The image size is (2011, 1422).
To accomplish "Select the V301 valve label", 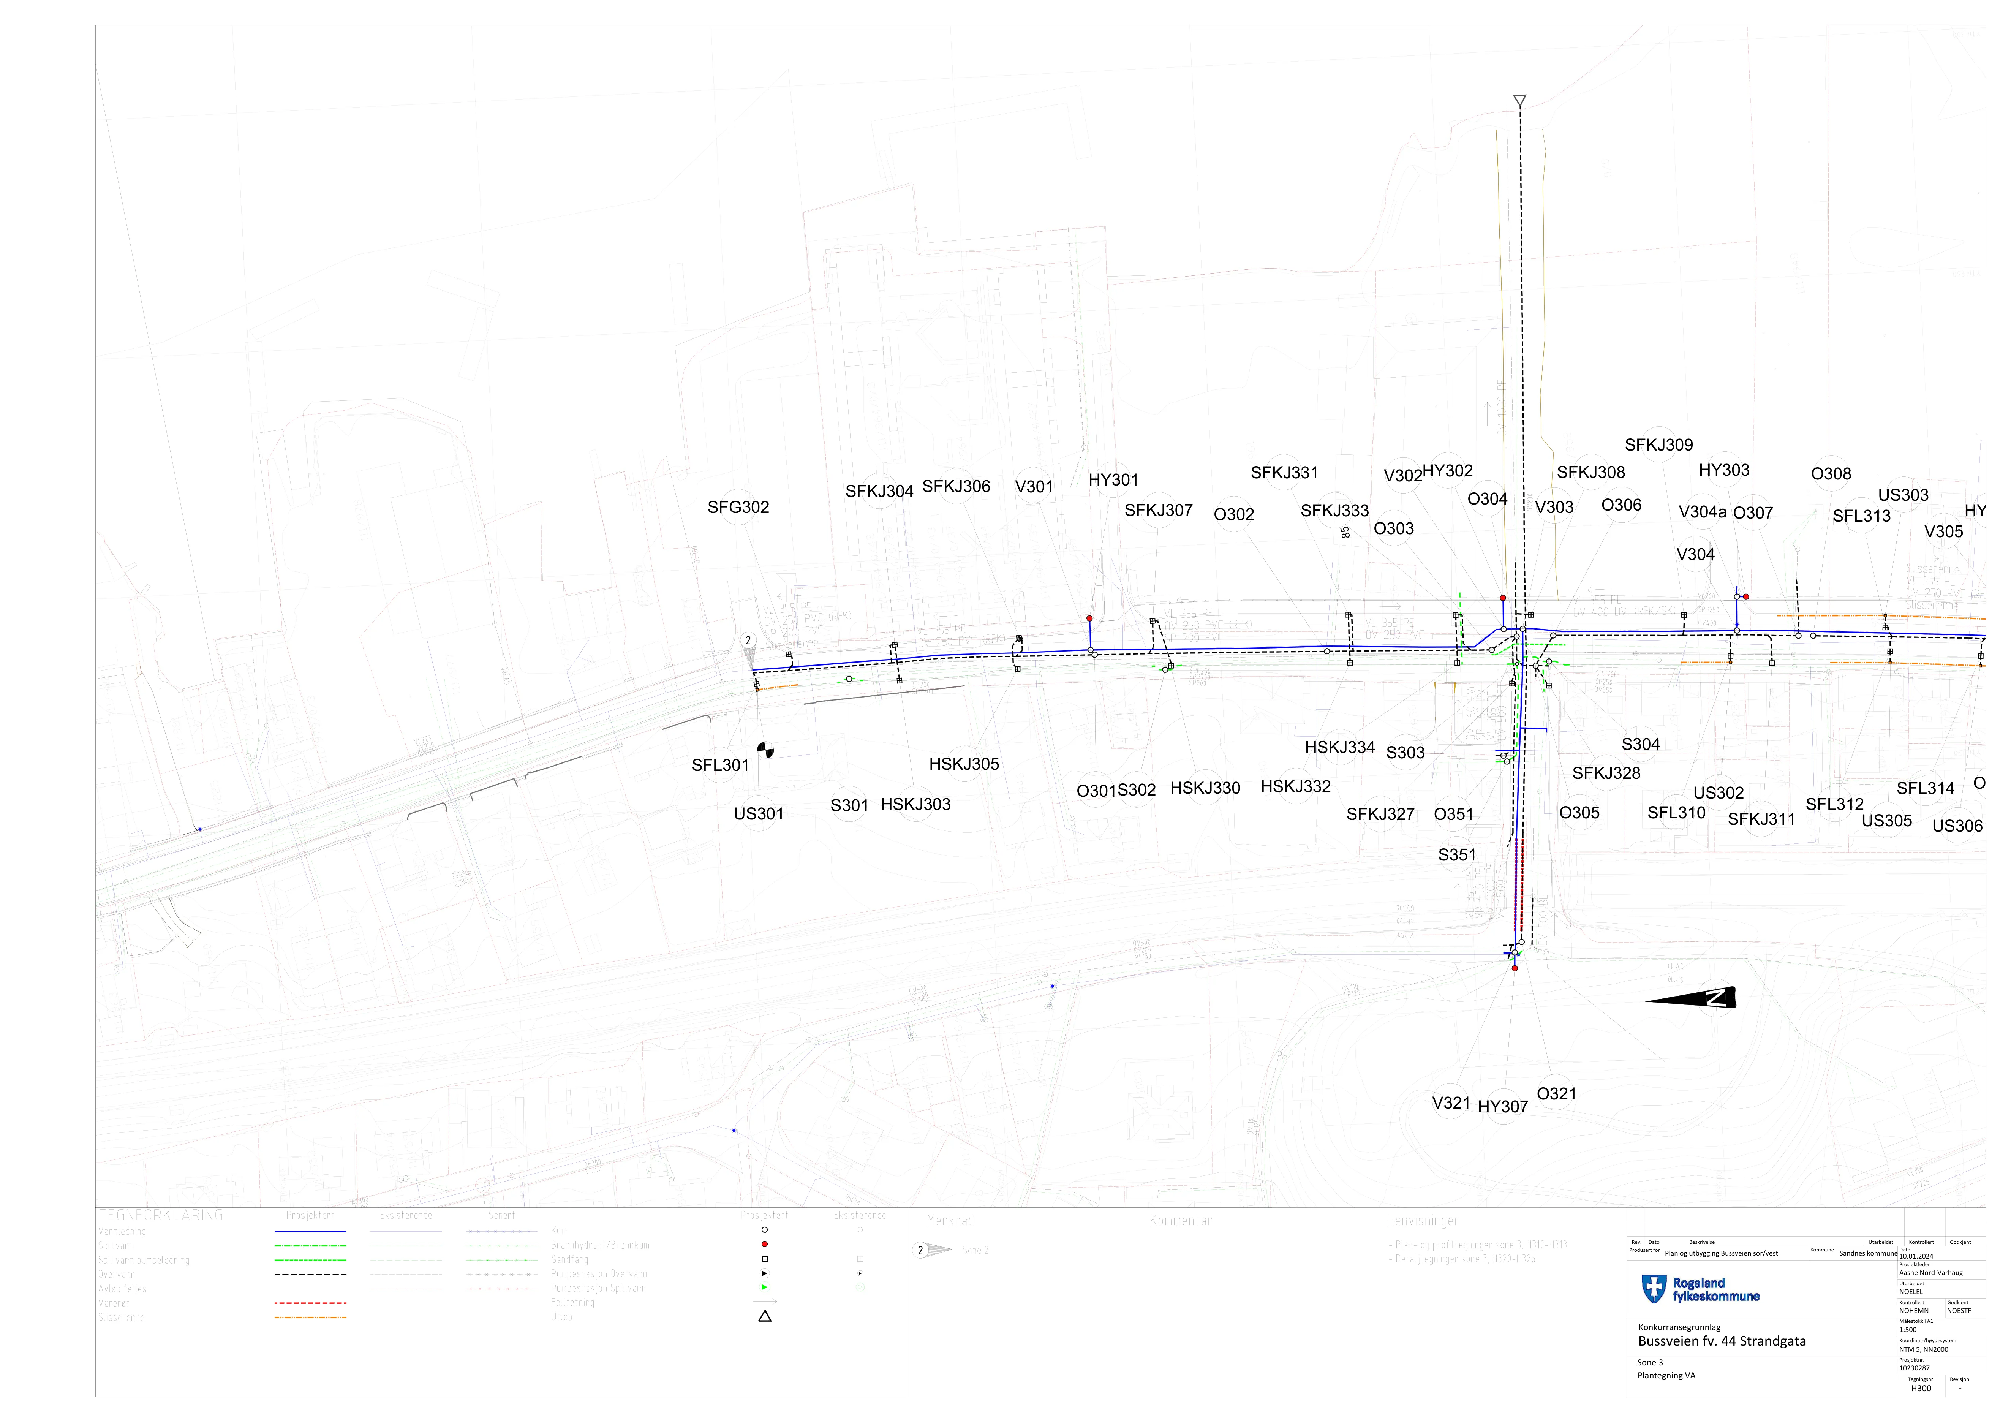I will 1034,486.
